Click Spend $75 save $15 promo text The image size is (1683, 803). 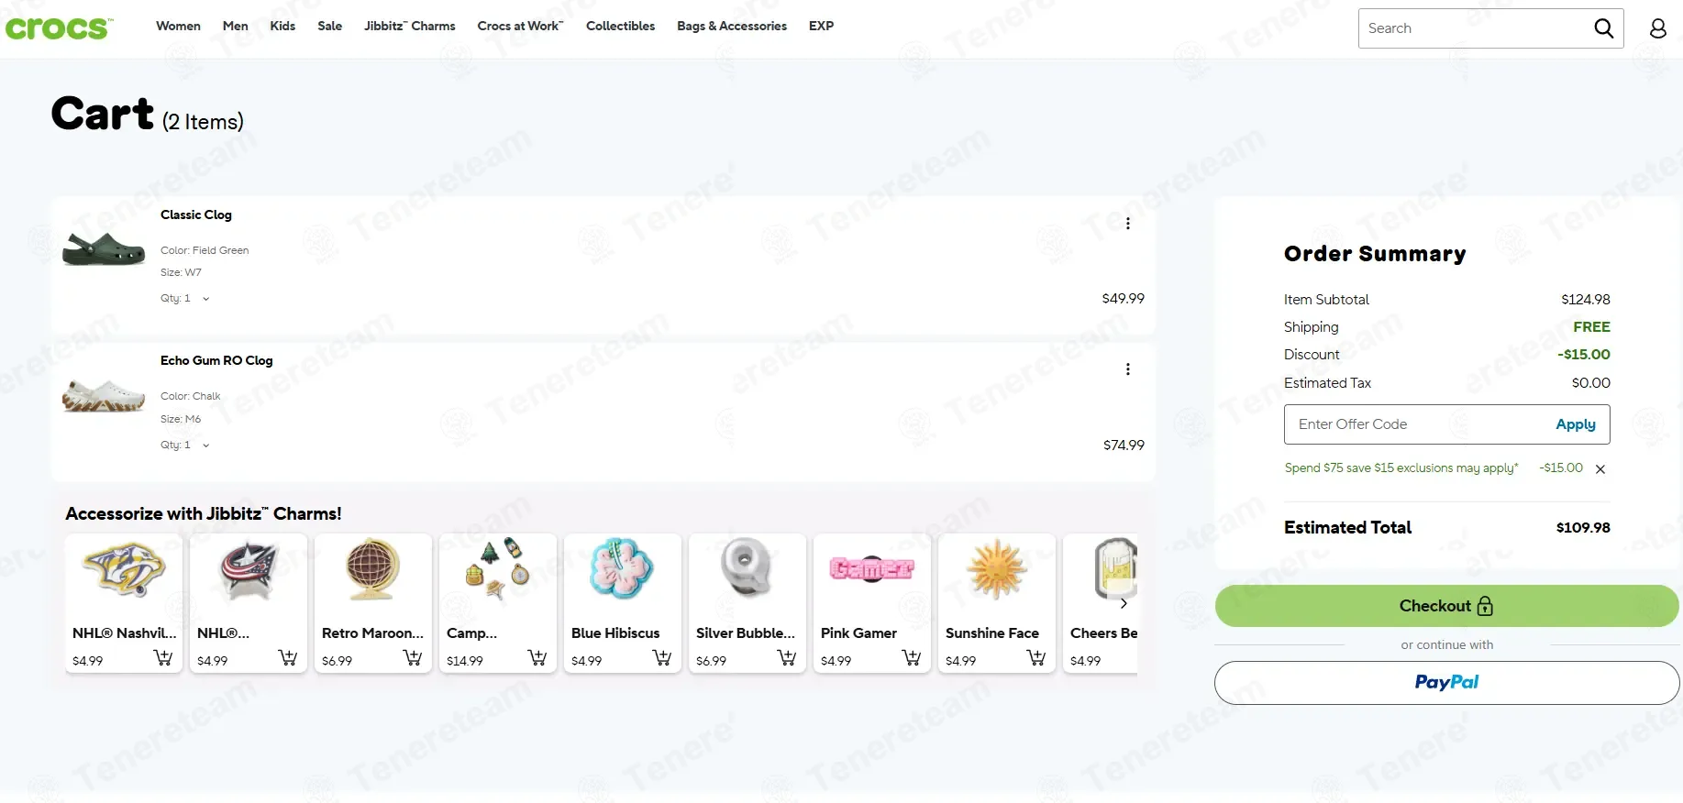pos(1401,467)
